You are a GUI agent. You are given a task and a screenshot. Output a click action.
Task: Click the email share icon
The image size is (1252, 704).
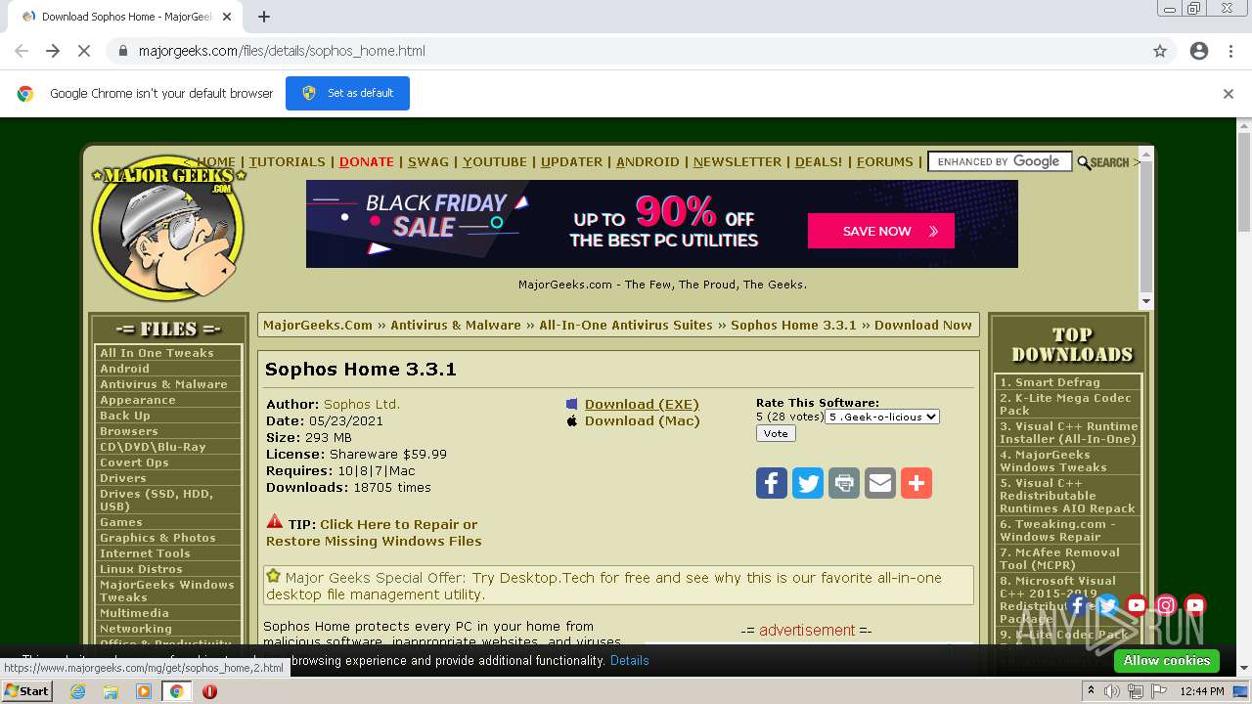[880, 483]
